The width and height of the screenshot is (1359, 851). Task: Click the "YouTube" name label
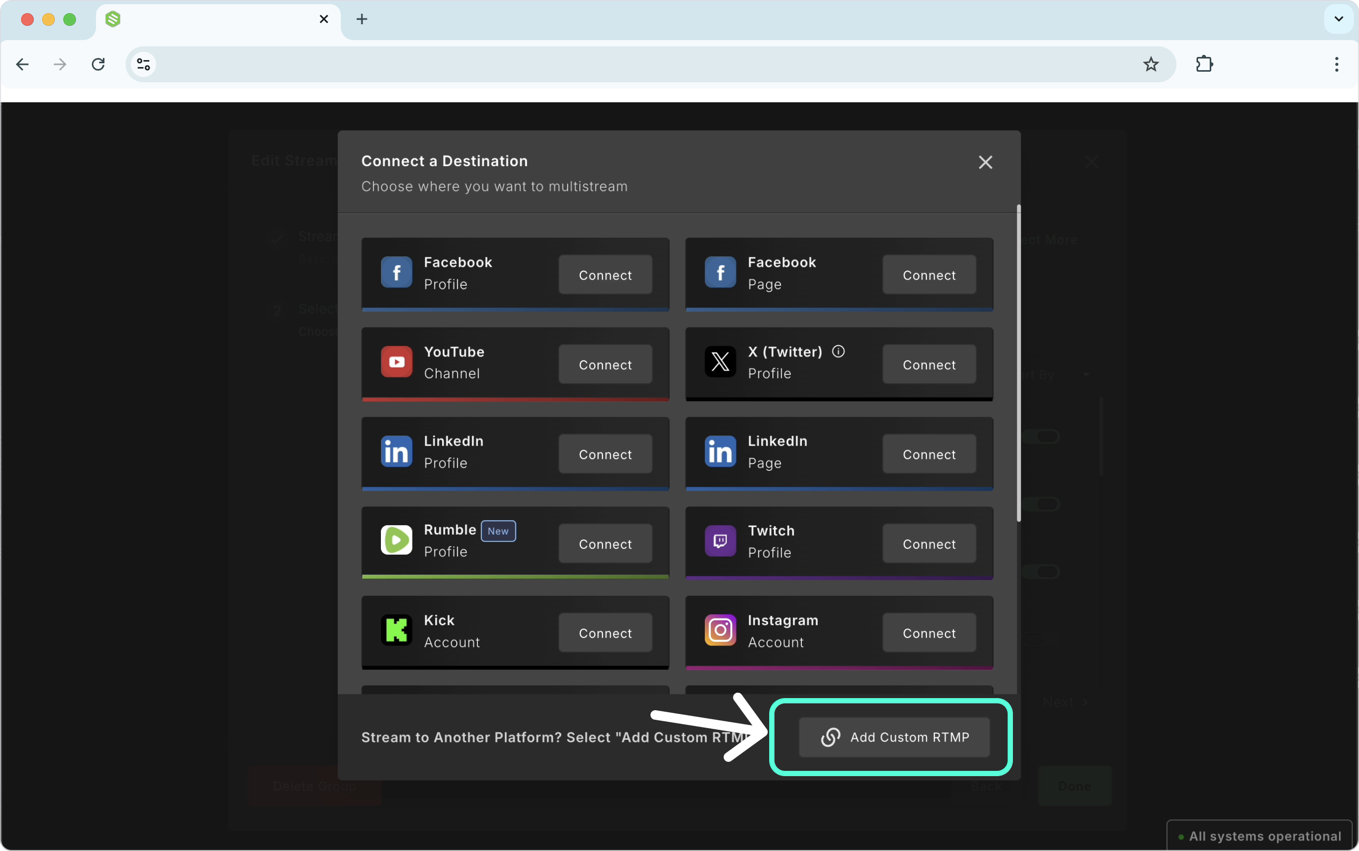(x=454, y=352)
